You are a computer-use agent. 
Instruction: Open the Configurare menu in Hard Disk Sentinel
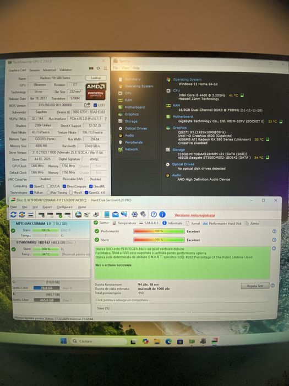64,207
